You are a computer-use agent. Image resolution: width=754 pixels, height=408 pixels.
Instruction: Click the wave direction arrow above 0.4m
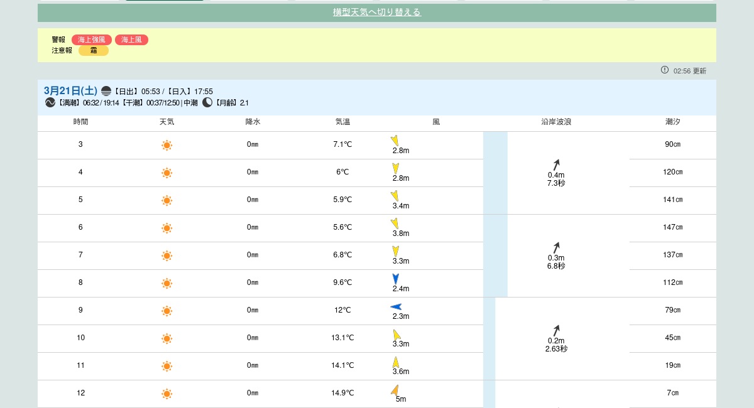point(556,164)
